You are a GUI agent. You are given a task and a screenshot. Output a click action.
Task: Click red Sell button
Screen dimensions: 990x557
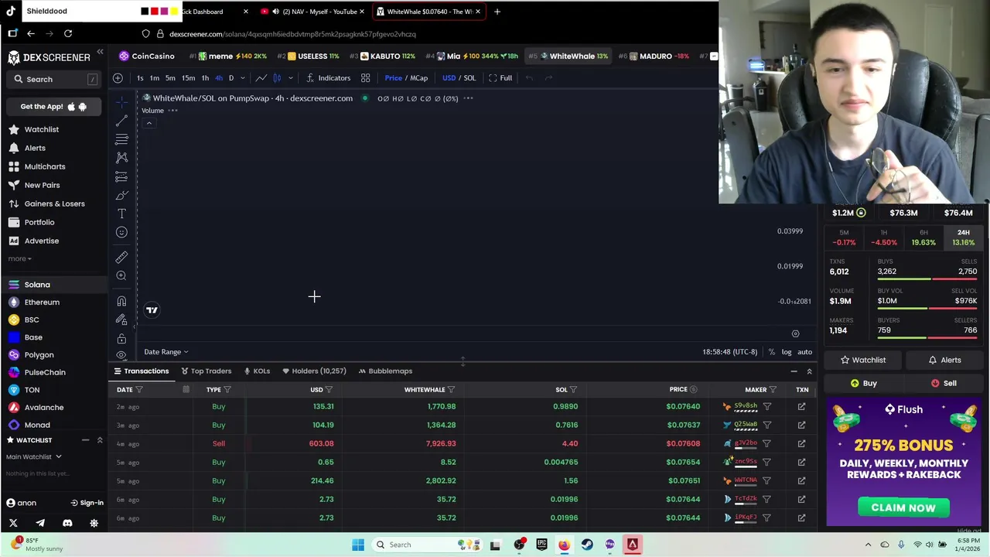click(944, 383)
